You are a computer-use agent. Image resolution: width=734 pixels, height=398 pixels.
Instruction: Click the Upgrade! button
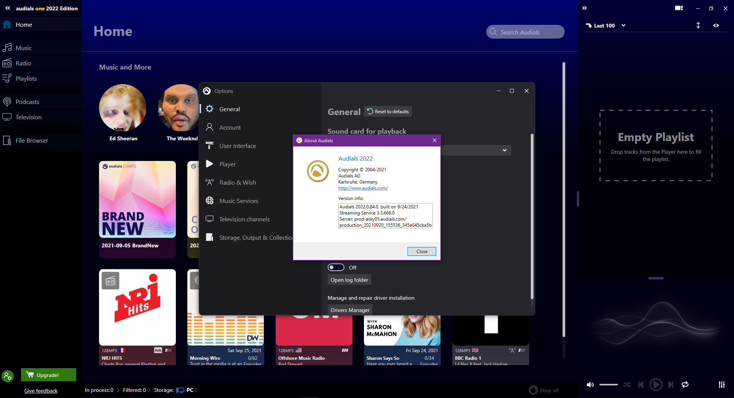click(49, 375)
